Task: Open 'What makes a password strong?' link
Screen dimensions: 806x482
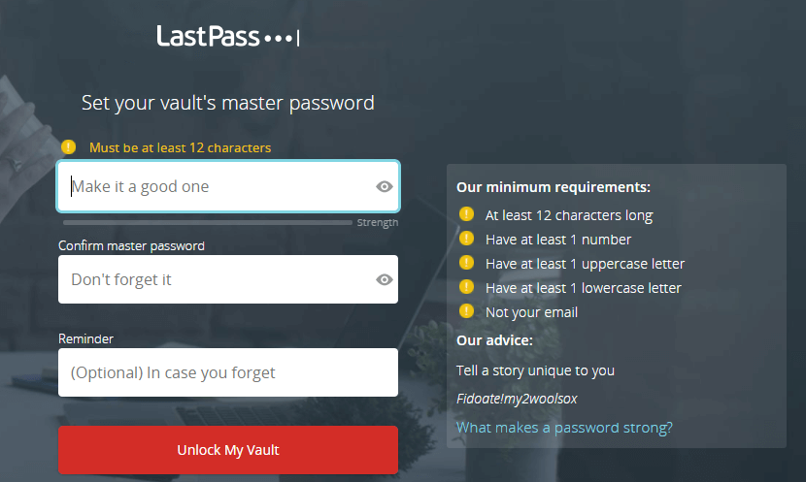Action: tap(564, 428)
